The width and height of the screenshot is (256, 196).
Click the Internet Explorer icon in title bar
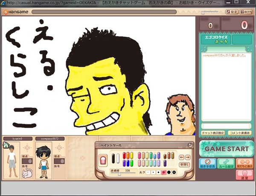[3, 3]
